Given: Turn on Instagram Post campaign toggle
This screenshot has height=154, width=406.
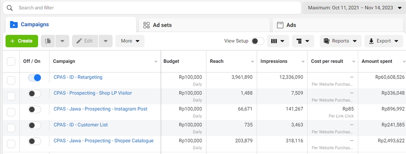Looking at the screenshot, I should (34, 109).
